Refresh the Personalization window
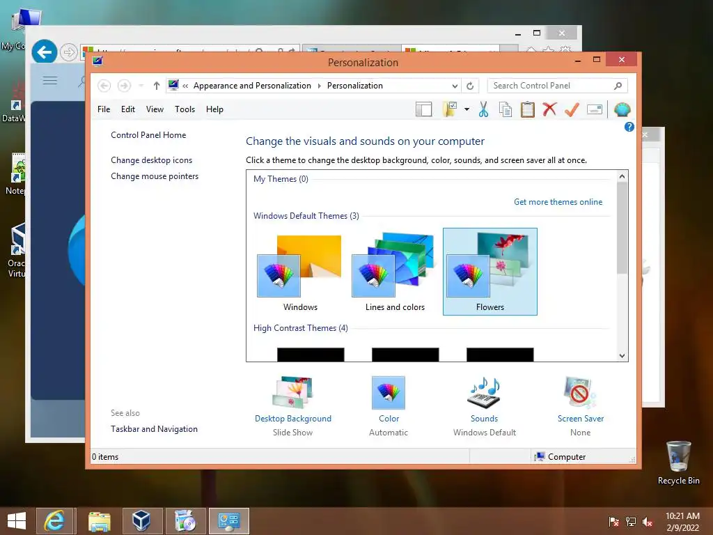713x535 pixels. 470,86
